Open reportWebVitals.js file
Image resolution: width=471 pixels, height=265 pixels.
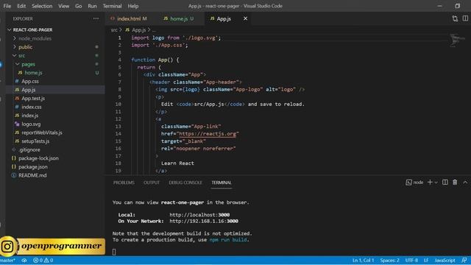click(42, 132)
